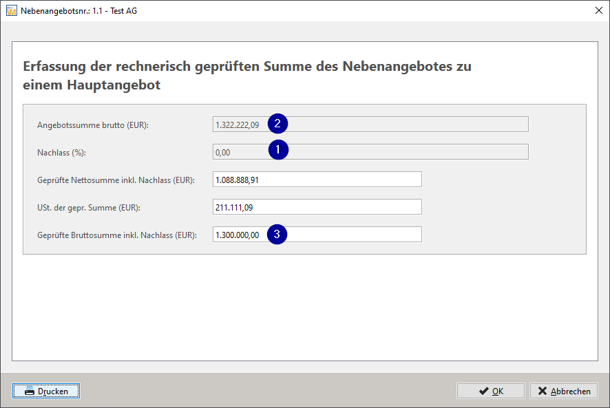Confirm the entries with OK
This screenshot has height=408, width=610.
(x=491, y=391)
